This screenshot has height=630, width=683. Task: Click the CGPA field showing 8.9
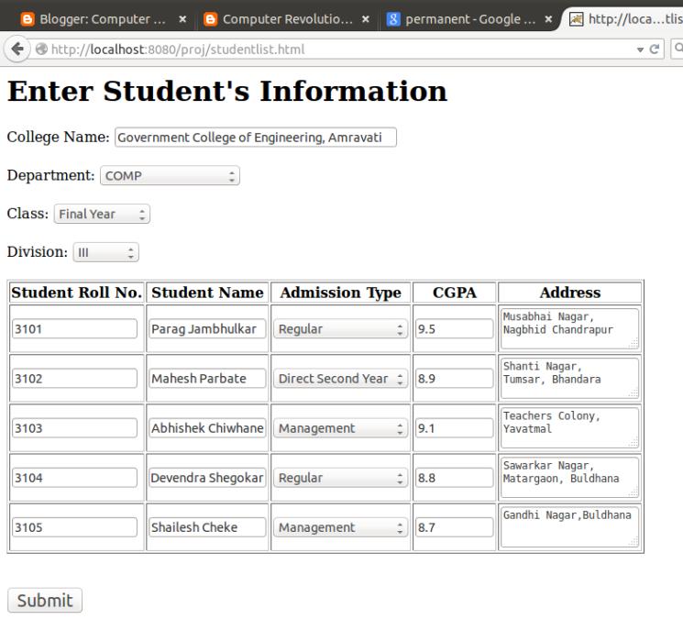[x=455, y=378]
